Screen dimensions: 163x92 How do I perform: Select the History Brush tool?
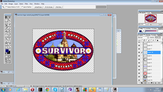pyautogui.click(x=9, y=31)
